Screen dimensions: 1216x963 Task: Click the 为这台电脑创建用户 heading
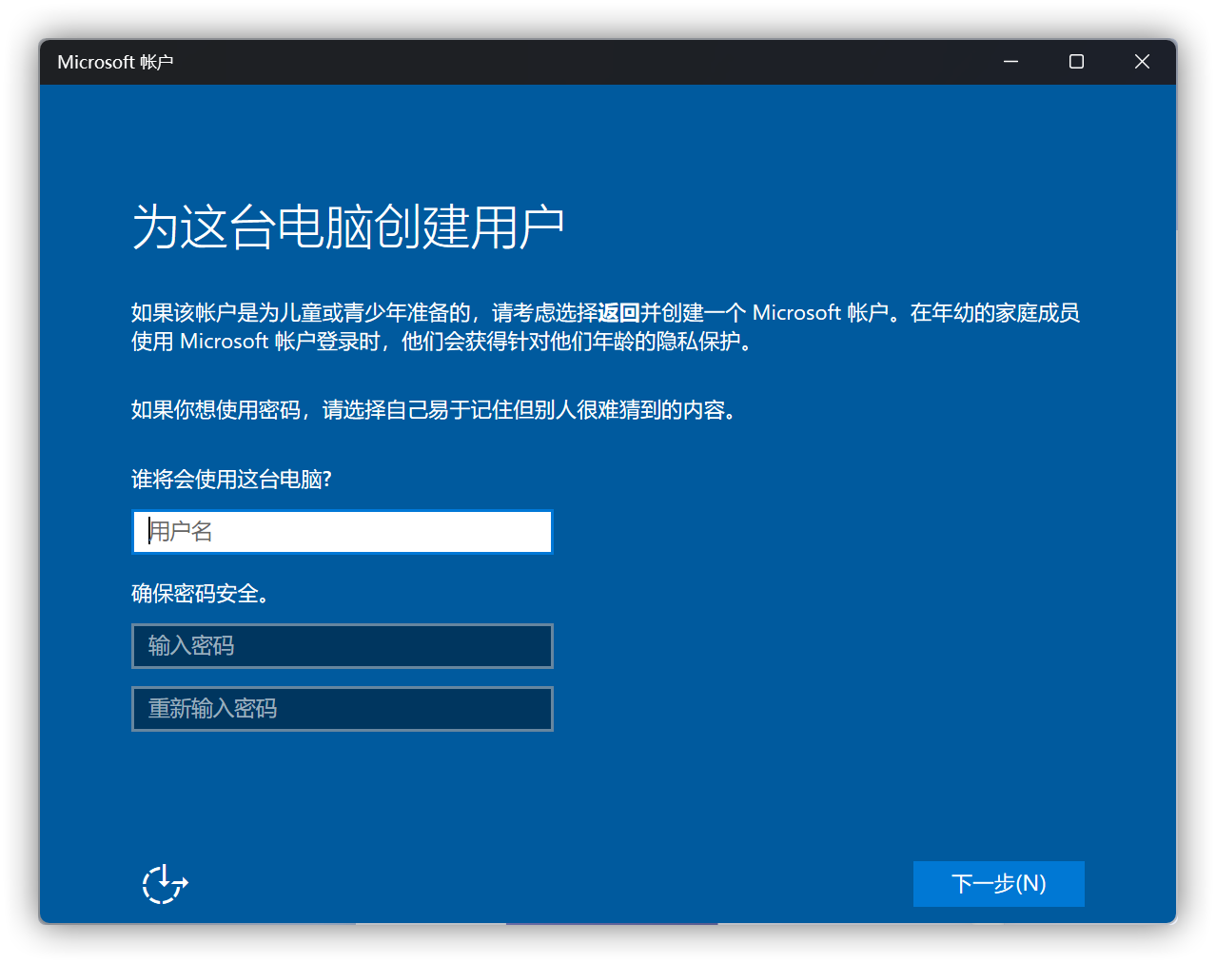point(348,227)
